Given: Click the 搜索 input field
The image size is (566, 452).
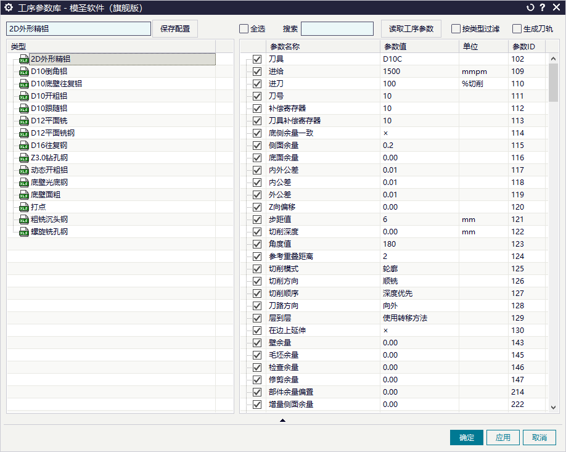Looking at the screenshot, I should coord(337,29).
